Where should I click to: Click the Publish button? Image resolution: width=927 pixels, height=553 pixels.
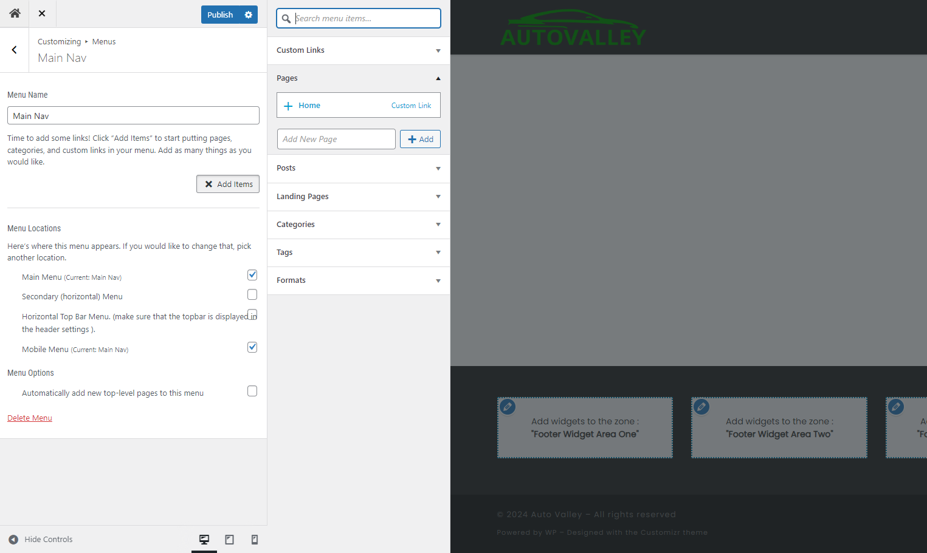(x=220, y=15)
